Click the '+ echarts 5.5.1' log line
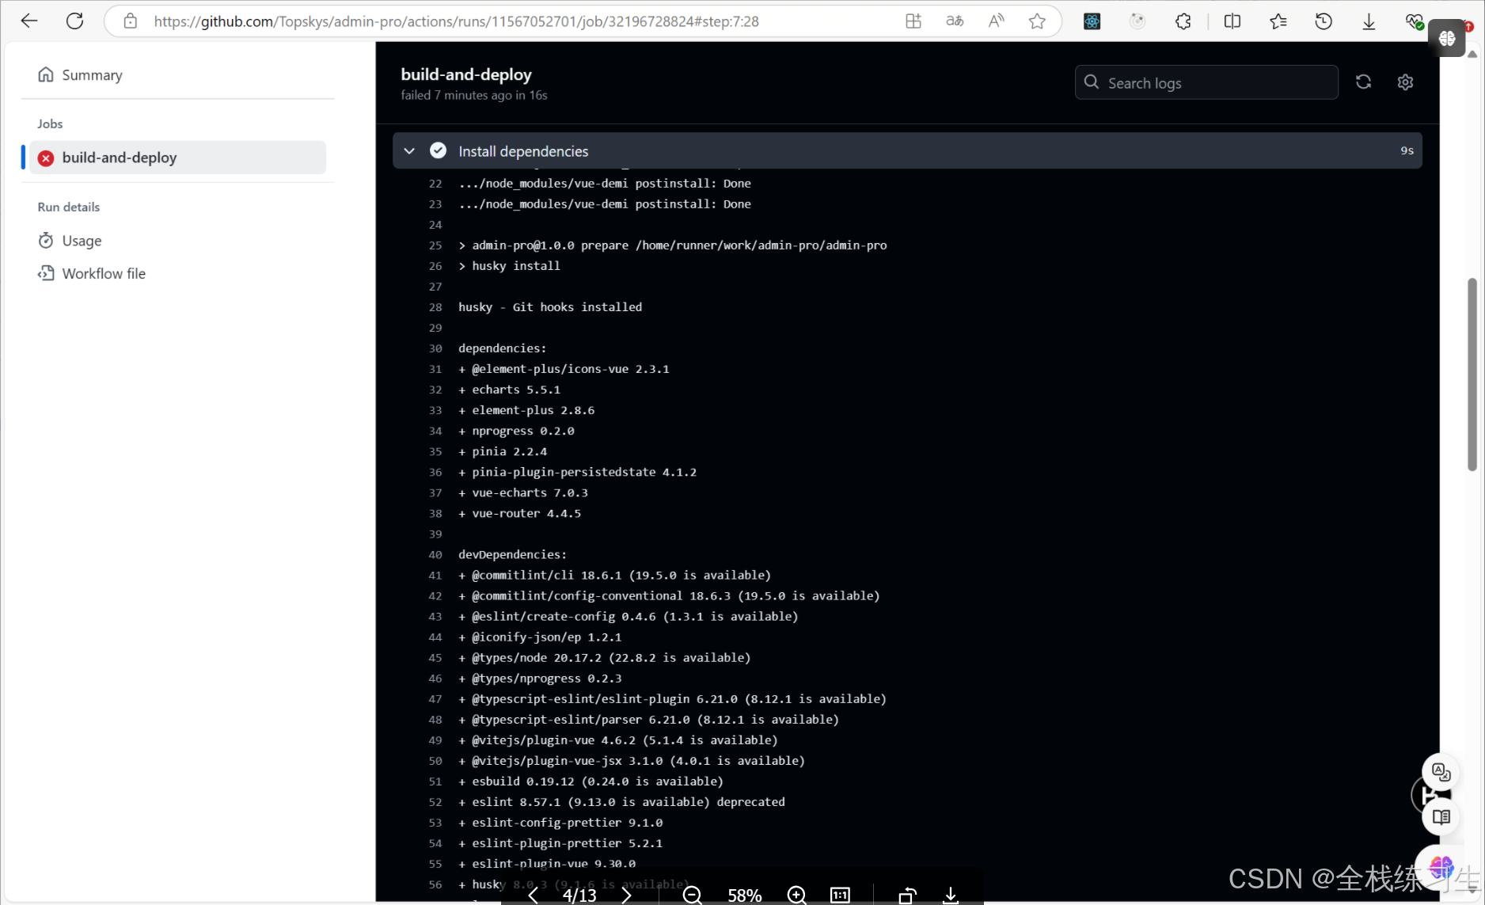Screen dimensions: 1485x905 click(x=509, y=390)
